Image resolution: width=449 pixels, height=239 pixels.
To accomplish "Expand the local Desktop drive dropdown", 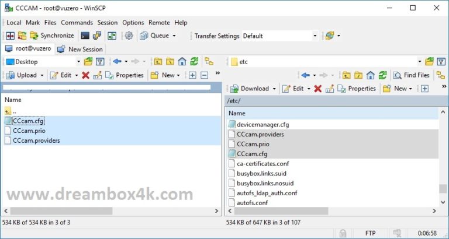I will (x=78, y=62).
